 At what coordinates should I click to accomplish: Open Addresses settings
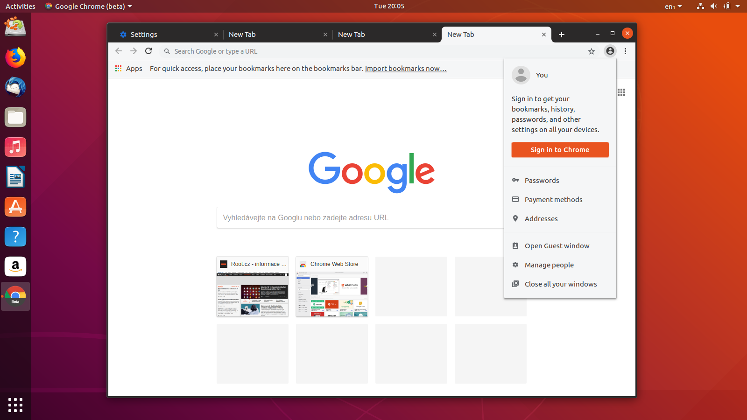click(541, 218)
